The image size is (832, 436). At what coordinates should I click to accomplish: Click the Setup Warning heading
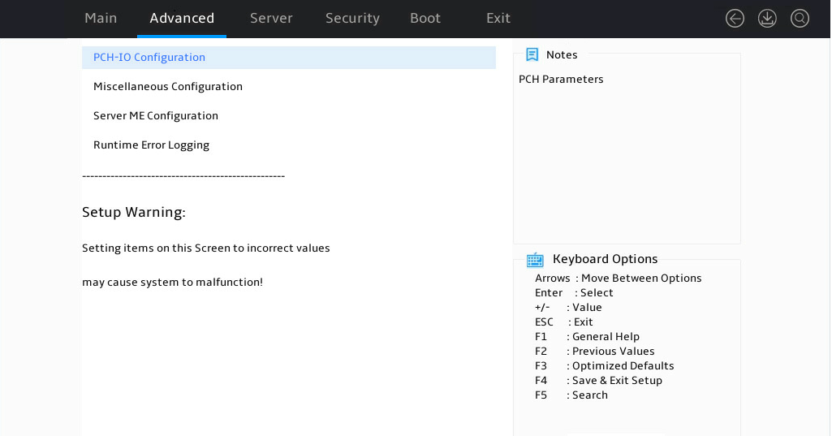pos(134,213)
